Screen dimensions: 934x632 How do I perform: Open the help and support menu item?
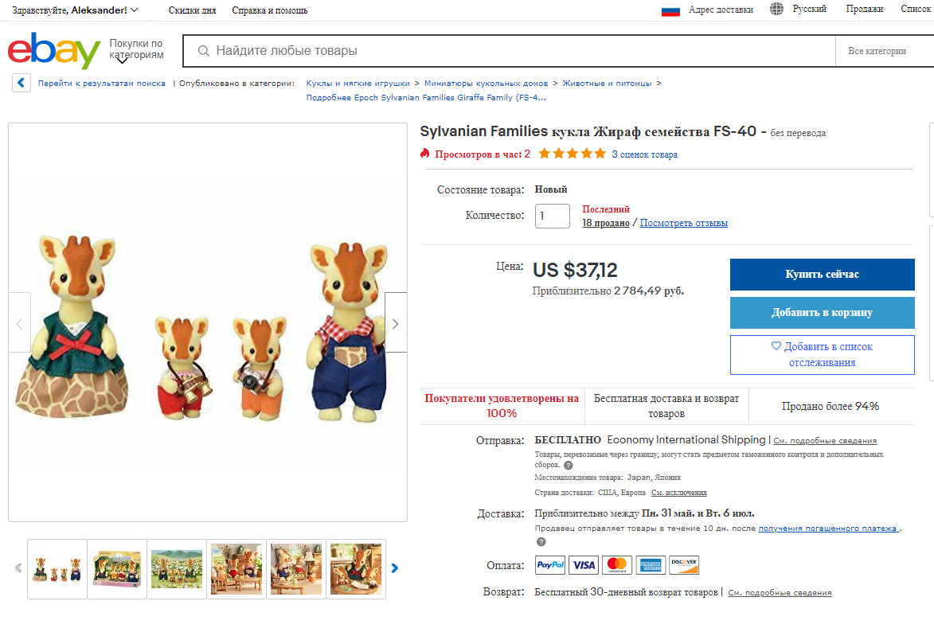269,10
